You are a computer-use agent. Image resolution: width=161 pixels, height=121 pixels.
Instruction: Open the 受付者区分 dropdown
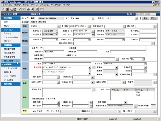click(57, 31)
